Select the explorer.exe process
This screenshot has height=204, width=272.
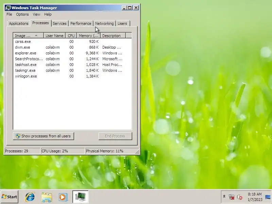[x=72, y=53]
